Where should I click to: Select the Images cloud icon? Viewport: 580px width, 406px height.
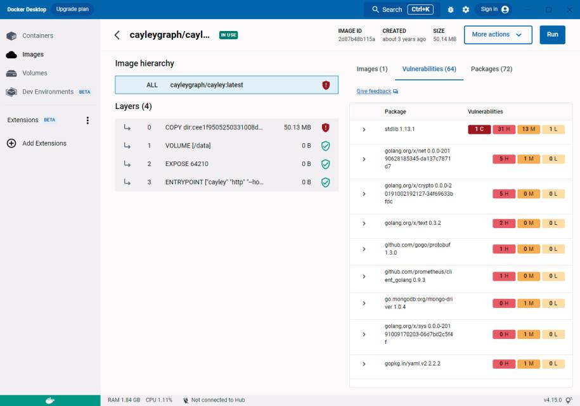11,54
